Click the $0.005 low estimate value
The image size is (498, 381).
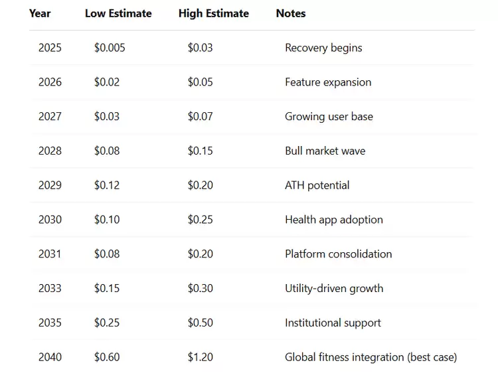click(x=110, y=48)
